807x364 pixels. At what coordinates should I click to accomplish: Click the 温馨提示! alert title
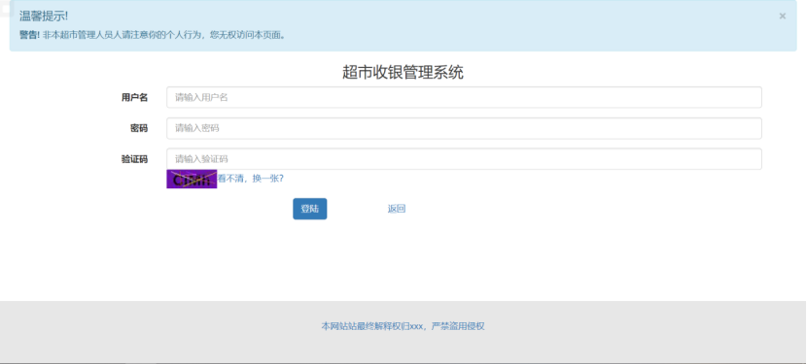(x=44, y=16)
